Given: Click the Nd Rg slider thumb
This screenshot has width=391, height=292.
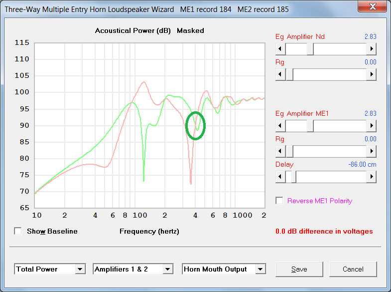Looking at the screenshot, I should coord(289,74).
